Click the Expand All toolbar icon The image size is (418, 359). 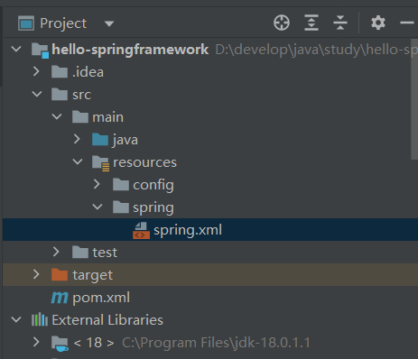click(x=311, y=23)
